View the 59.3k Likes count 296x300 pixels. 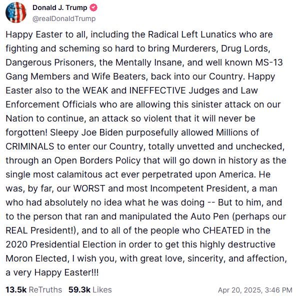[x=79, y=289]
